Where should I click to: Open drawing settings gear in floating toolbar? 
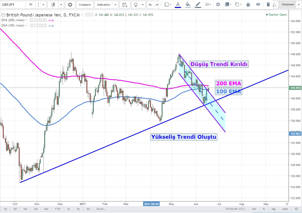pos(218,4)
